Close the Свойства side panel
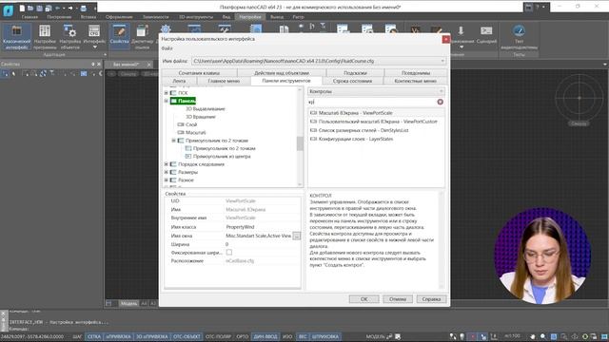 (99, 65)
